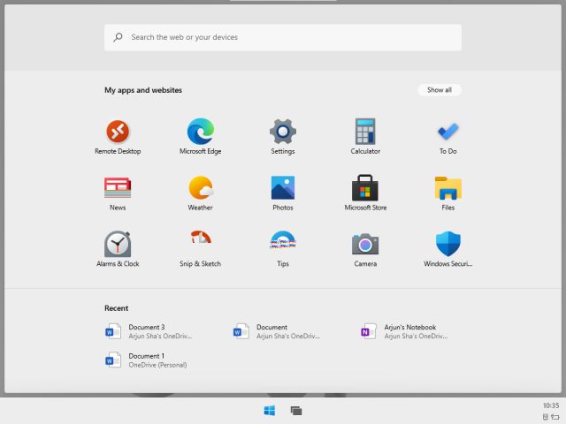This screenshot has height=424, width=566.
Task: Click the system tray battery icon
Action: pyautogui.click(x=555, y=417)
